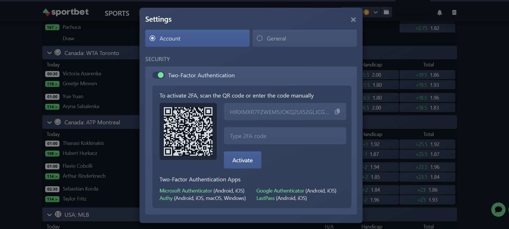Screen dimensions: 509x229
Task: Pick total <19.5 odds 1.93
Action: pyautogui.click(x=427, y=85)
